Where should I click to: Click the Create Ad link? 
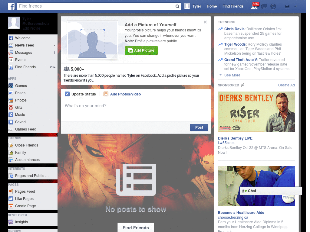click(286, 85)
